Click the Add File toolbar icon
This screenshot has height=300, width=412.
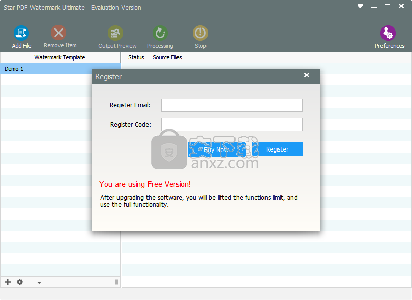(21, 33)
